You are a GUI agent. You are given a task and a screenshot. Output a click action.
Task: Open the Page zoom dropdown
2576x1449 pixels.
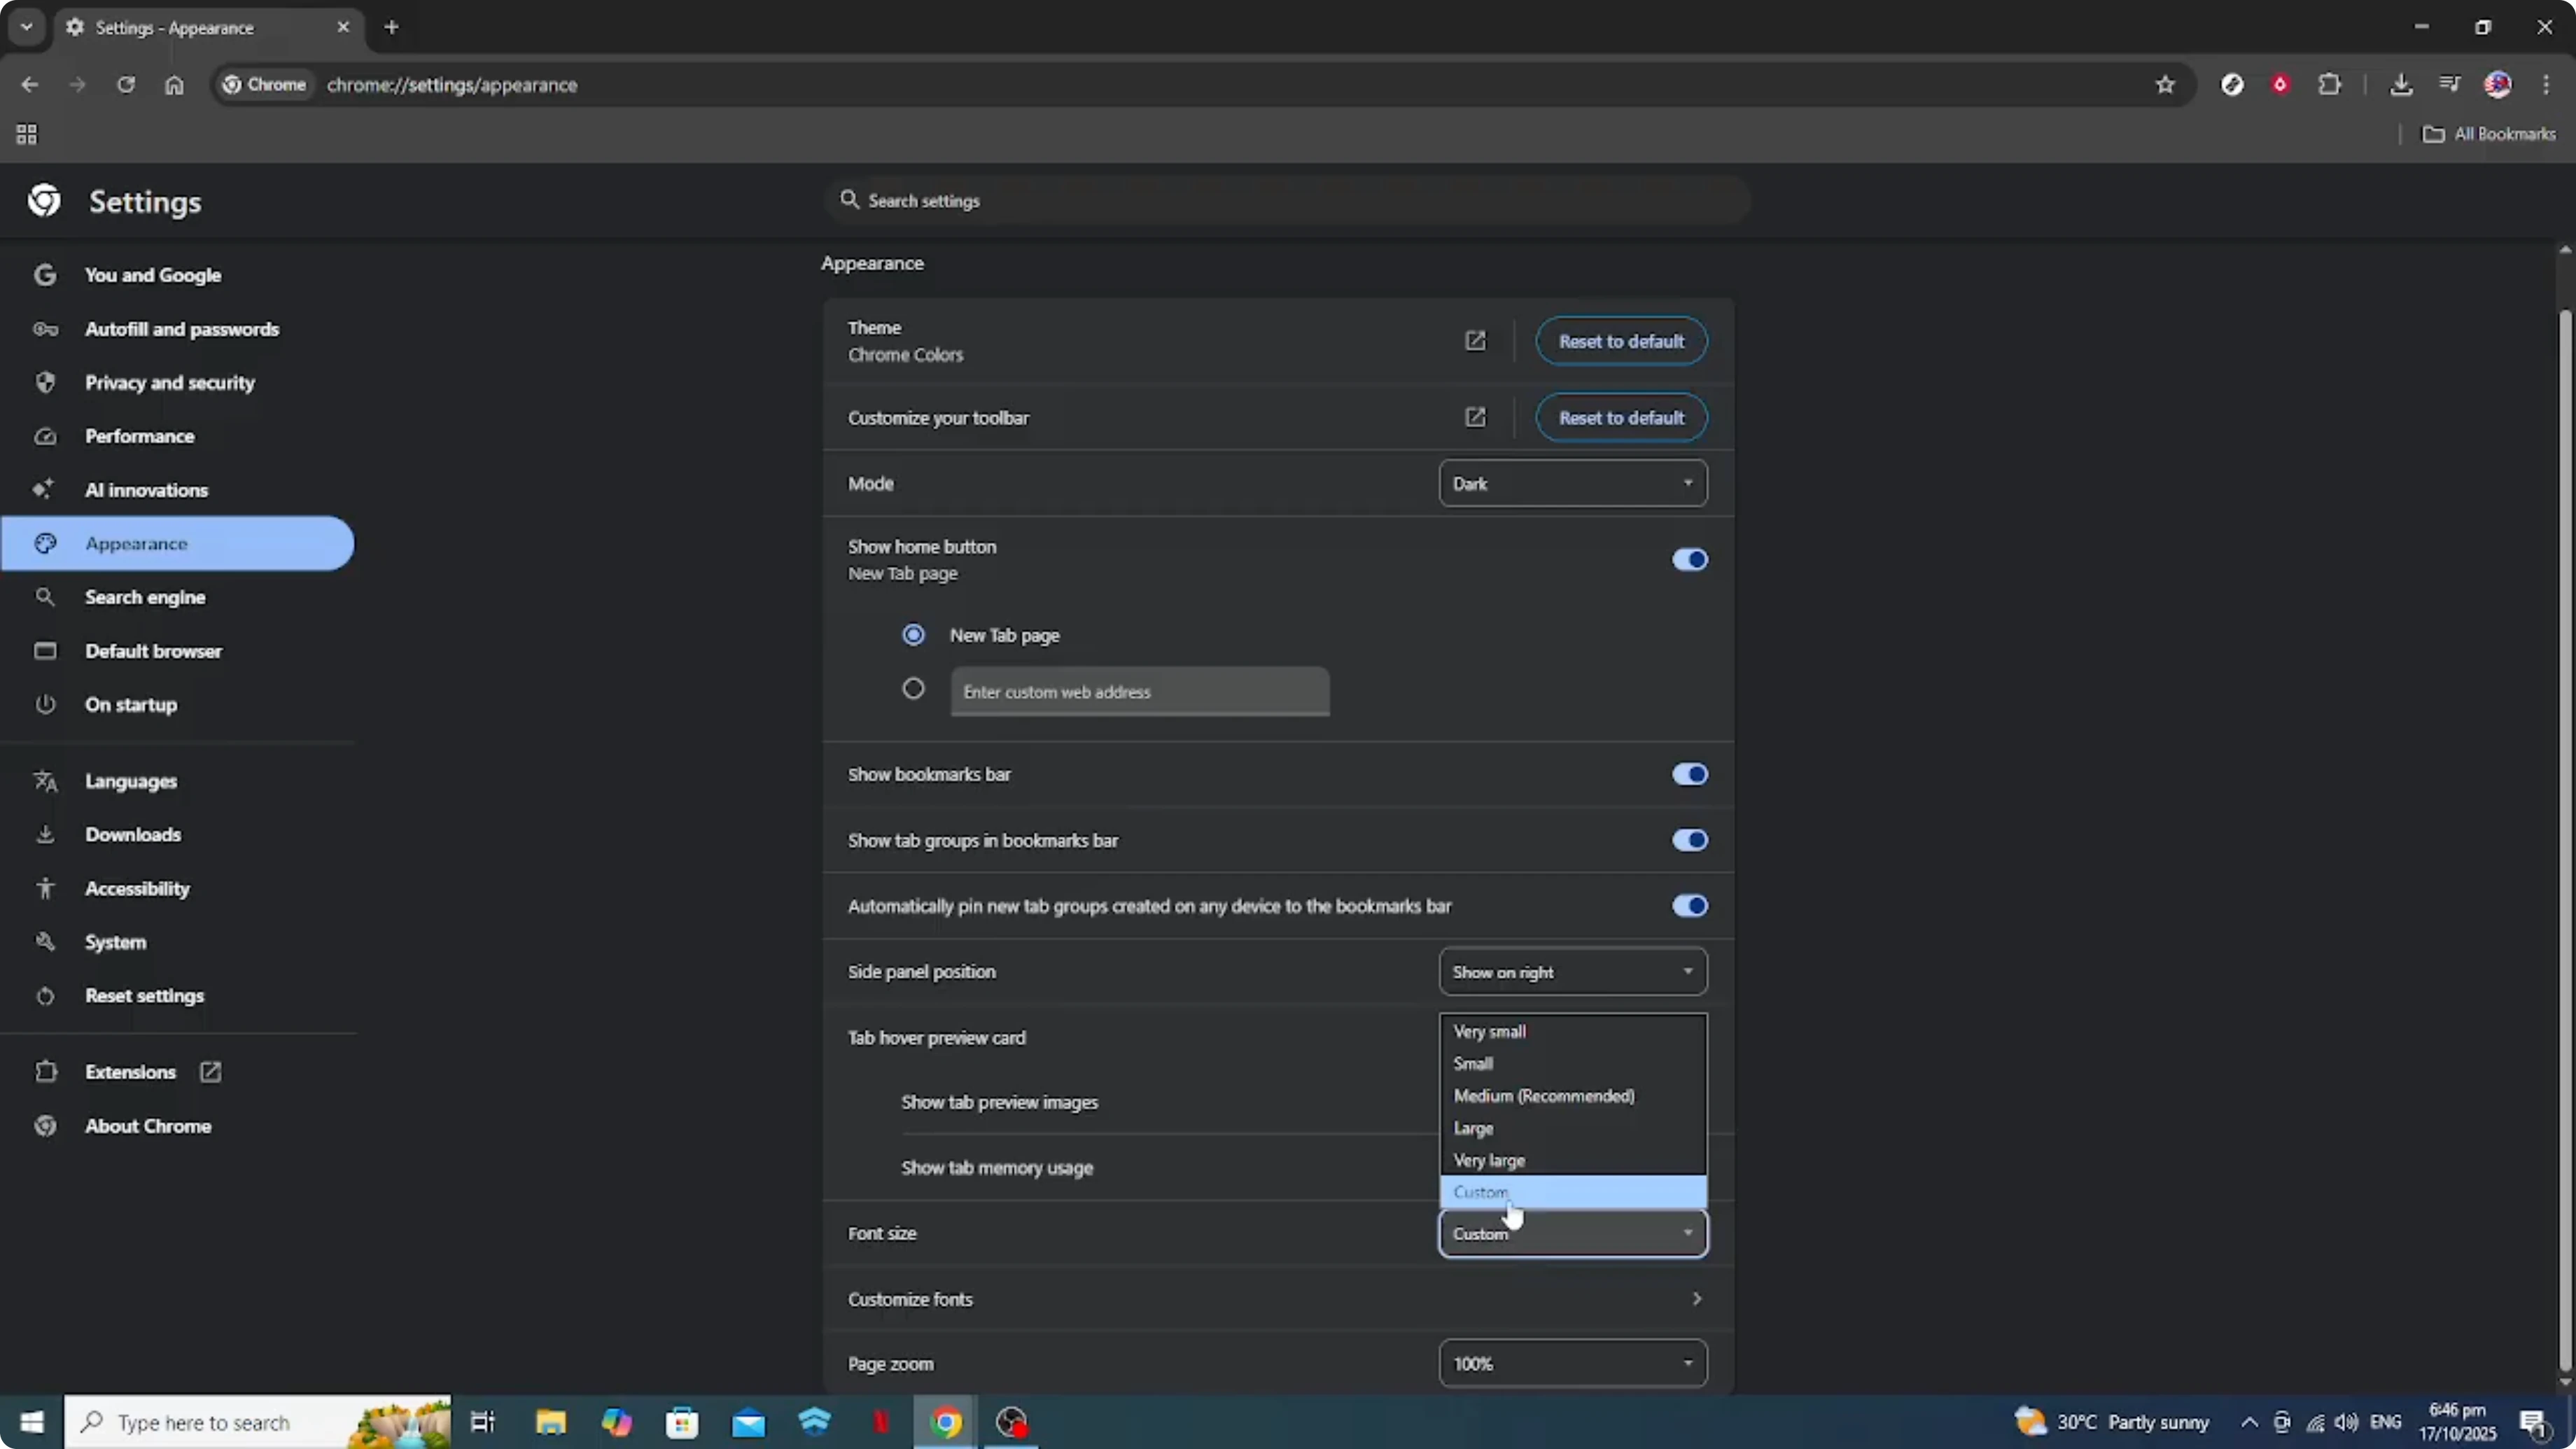[1572, 1364]
